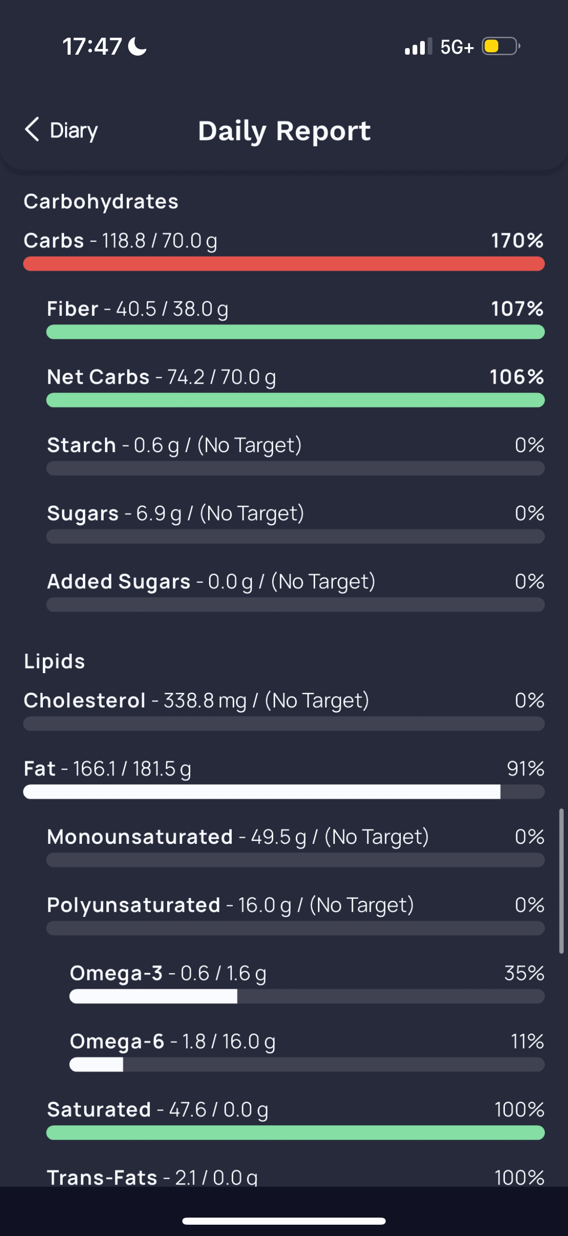Image resolution: width=568 pixels, height=1236 pixels.
Task: Tap the cellular signal bars icon
Action: 418,47
